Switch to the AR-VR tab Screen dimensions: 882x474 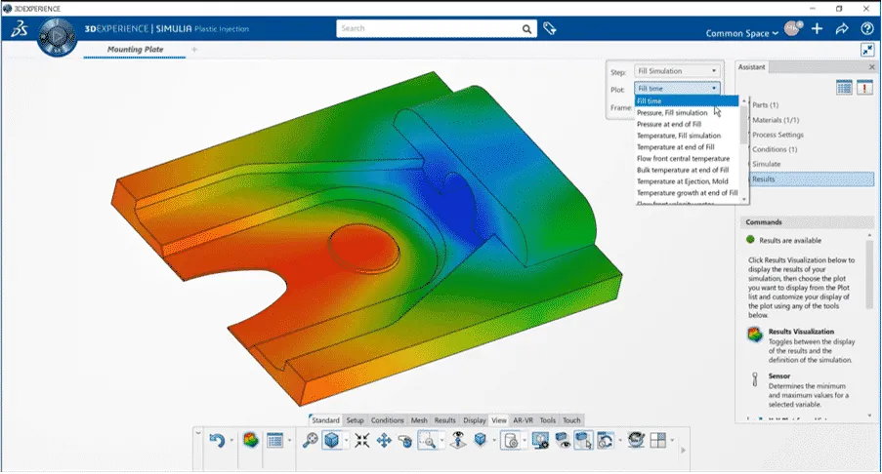point(523,420)
